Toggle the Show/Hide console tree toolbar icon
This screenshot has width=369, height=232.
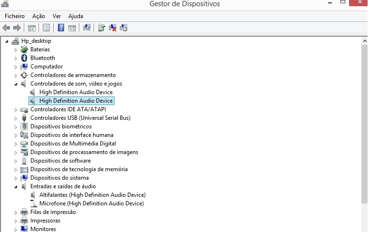[x=31, y=28]
